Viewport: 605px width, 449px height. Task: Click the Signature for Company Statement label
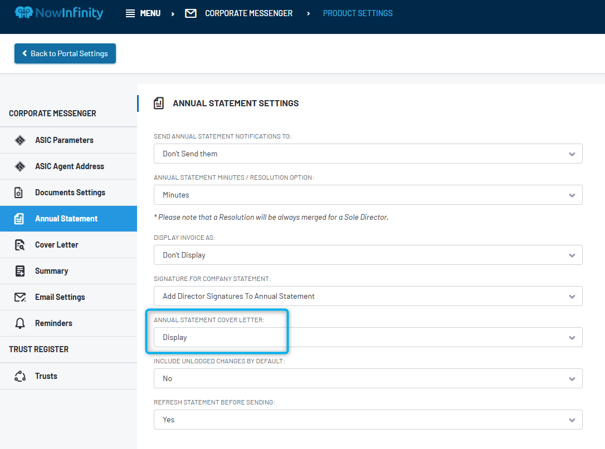[x=212, y=279]
